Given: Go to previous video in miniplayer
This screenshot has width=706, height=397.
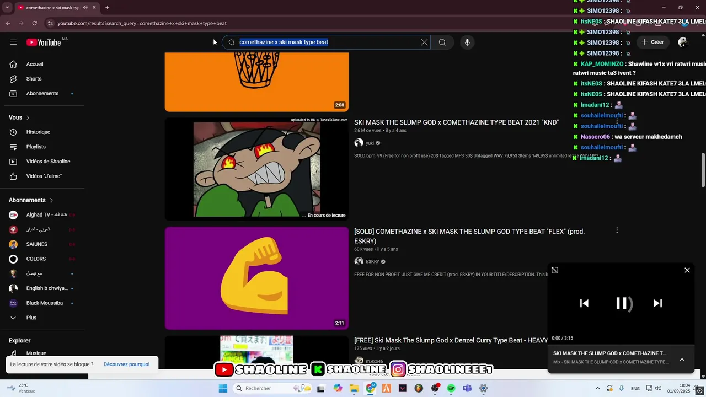Looking at the screenshot, I should click(x=585, y=303).
